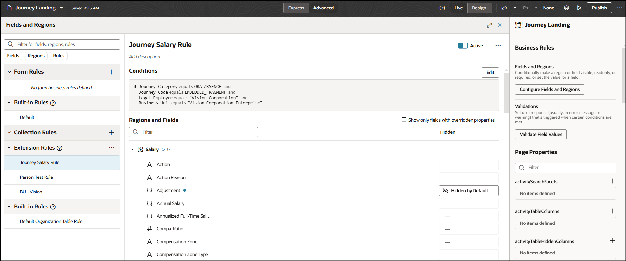This screenshot has width=626, height=261.
Task: Toggle Hidden by Default for Adjustment
Action: [469, 191]
